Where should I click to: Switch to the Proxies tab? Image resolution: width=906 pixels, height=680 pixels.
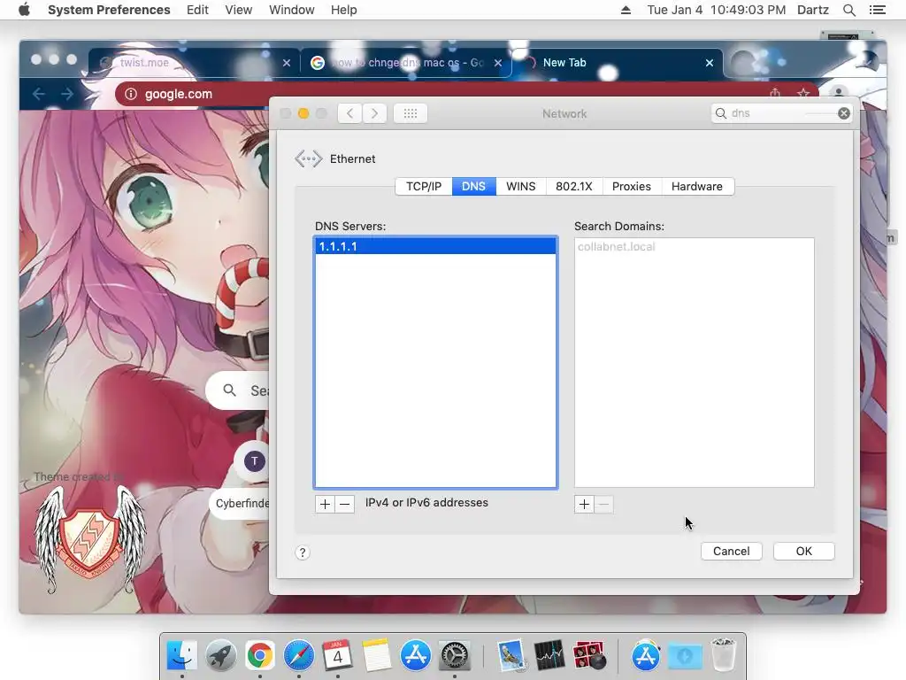click(632, 186)
